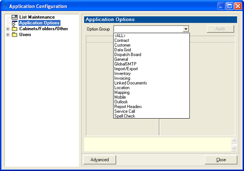Select Outlook in the option list

tap(151, 102)
